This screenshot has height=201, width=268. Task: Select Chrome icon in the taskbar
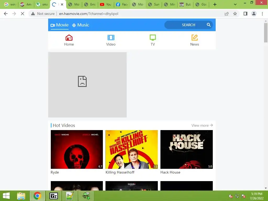(x=37, y=196)
